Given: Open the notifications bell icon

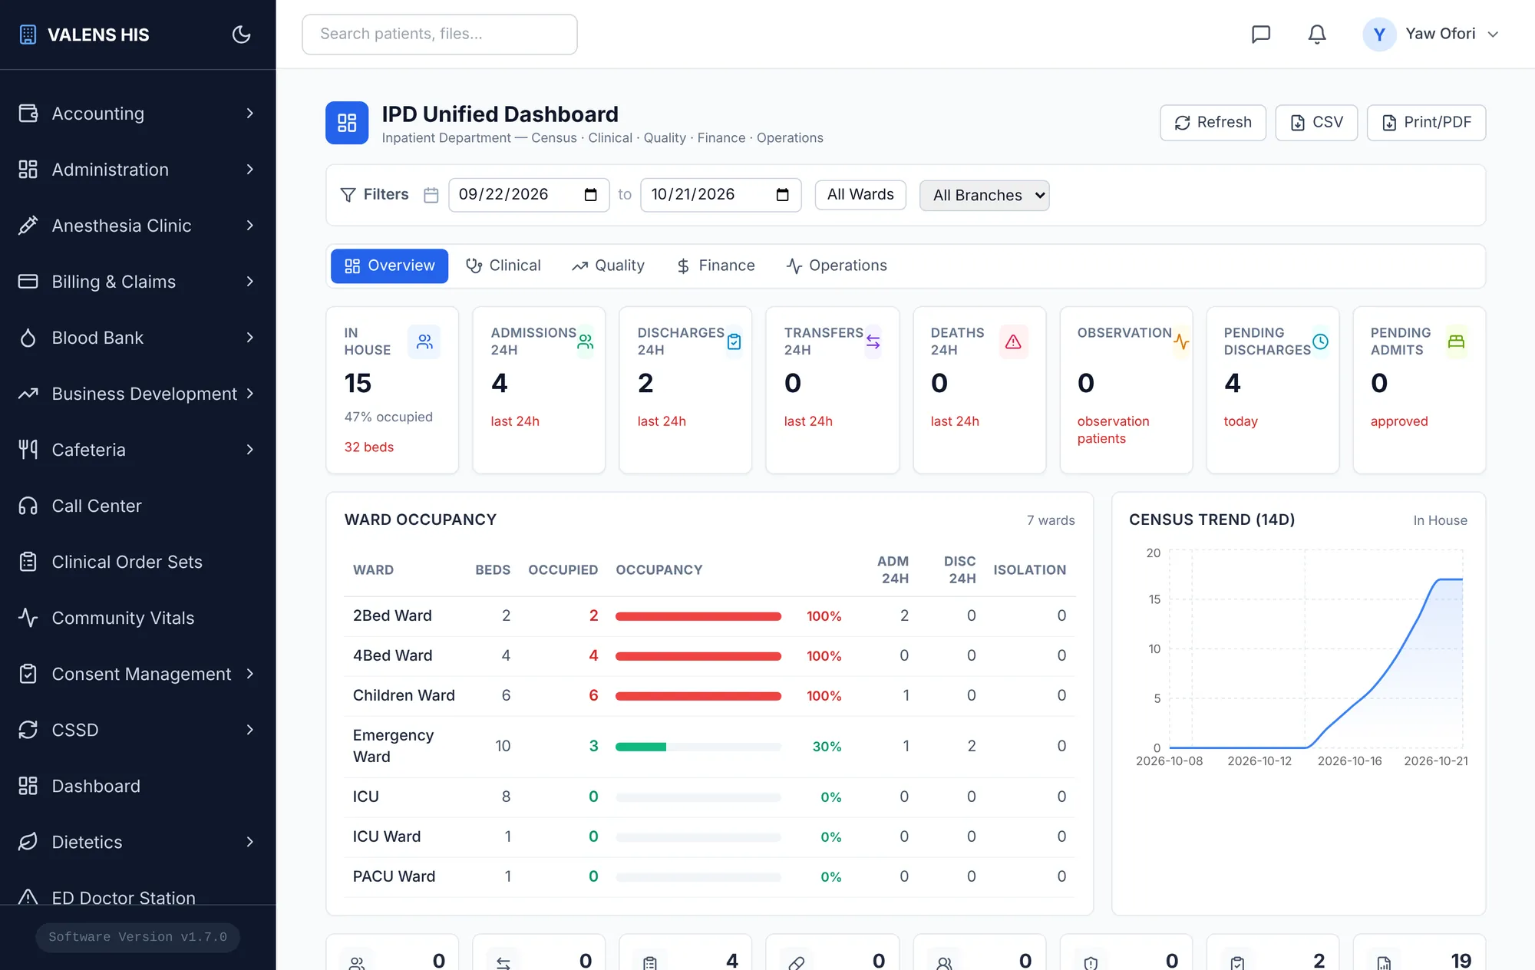Looking at the screenshot, I should tap(1317, 35).
